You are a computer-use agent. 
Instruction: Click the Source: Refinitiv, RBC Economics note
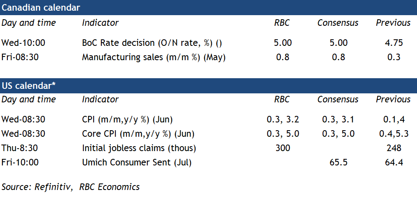point(71,187)
